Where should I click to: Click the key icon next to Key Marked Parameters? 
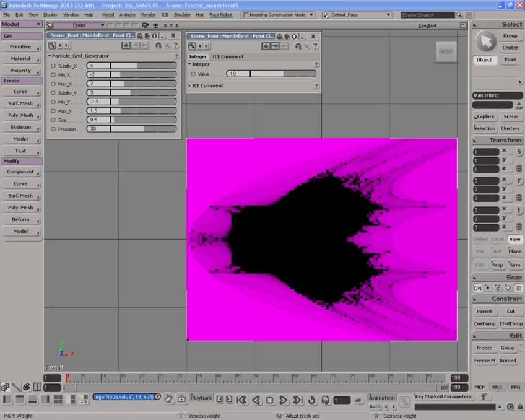point(404,401)
